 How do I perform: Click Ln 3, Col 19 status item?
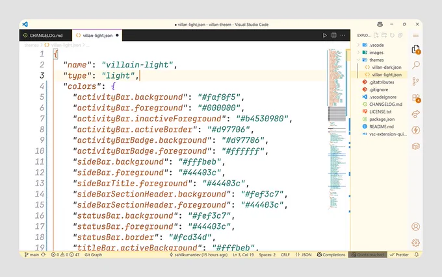[243, 254]
